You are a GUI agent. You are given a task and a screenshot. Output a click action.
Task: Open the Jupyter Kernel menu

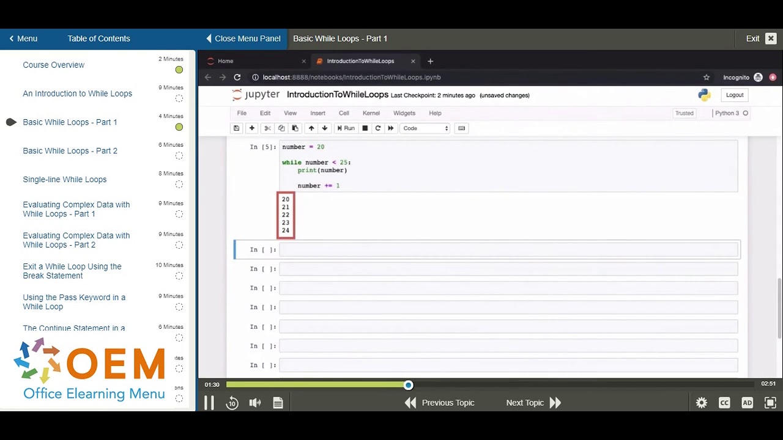(x=371, y=113)
